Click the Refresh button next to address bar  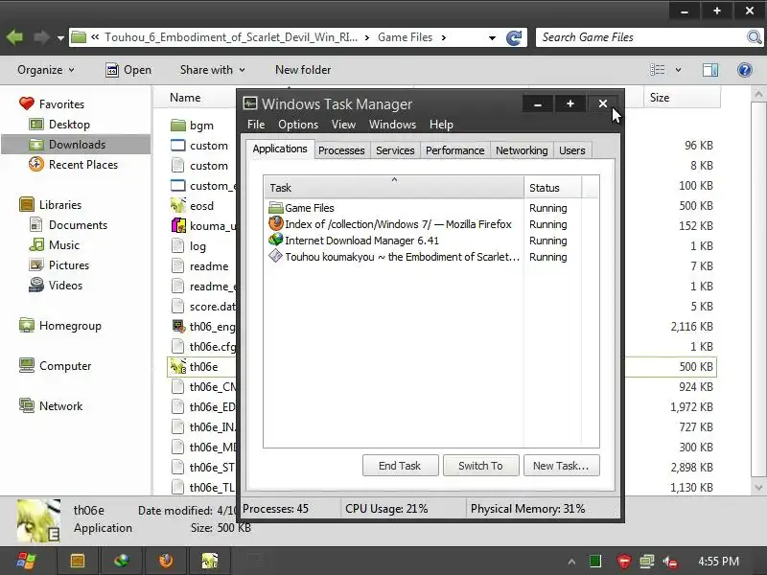tap(514, 37)
